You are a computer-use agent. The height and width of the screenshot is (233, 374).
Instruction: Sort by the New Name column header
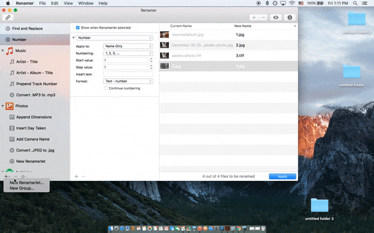click(x=242, y=26)
